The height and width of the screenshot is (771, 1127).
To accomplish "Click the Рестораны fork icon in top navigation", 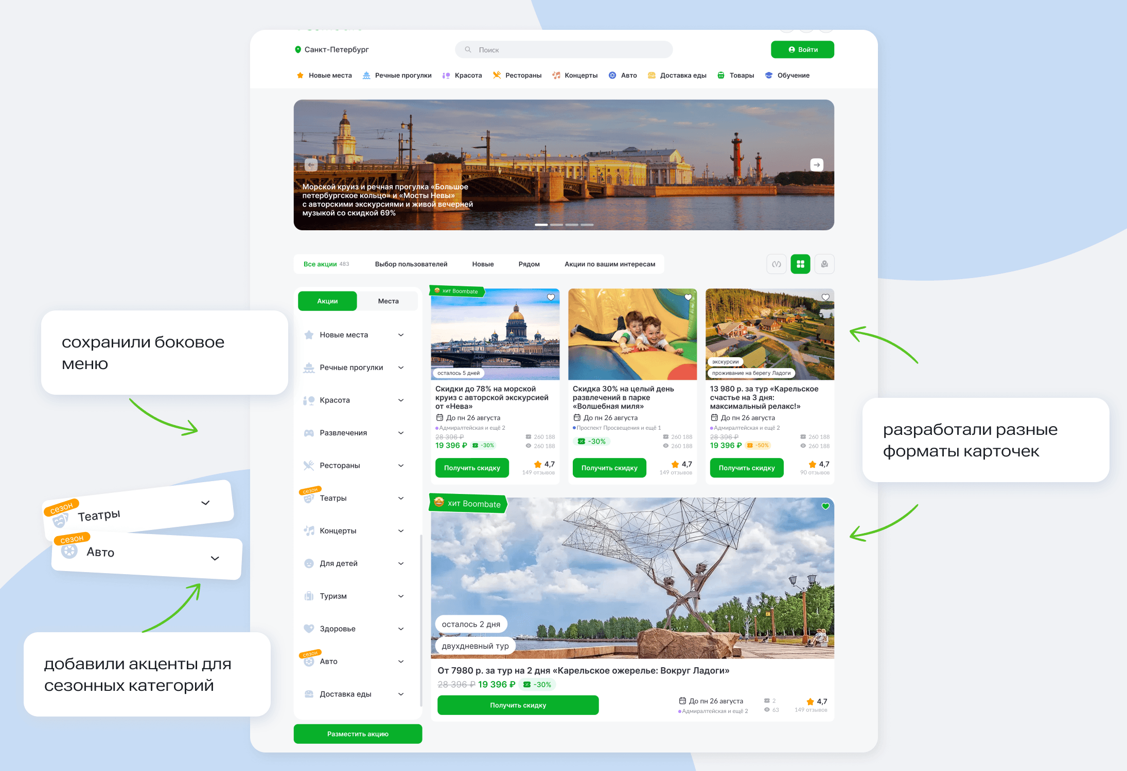I will point(497,75).
